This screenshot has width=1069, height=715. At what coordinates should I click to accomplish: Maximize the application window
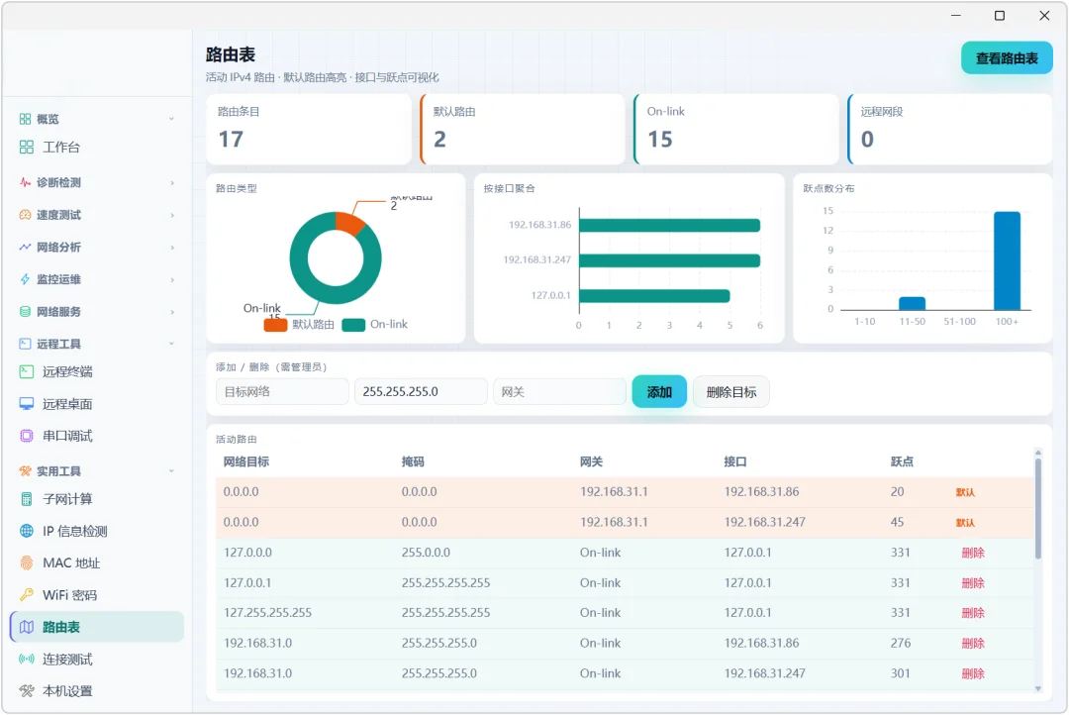pyautogui.click(x=1000, y=16)
